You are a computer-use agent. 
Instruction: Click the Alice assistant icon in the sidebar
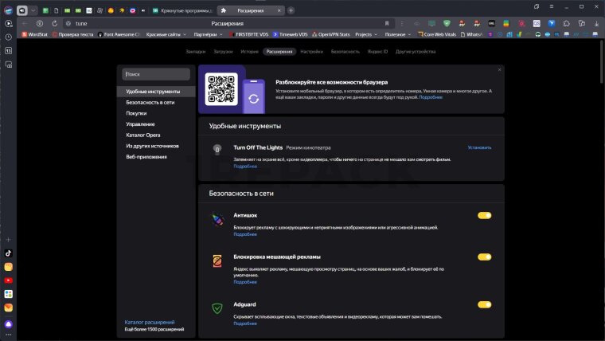tap(8, 324)
